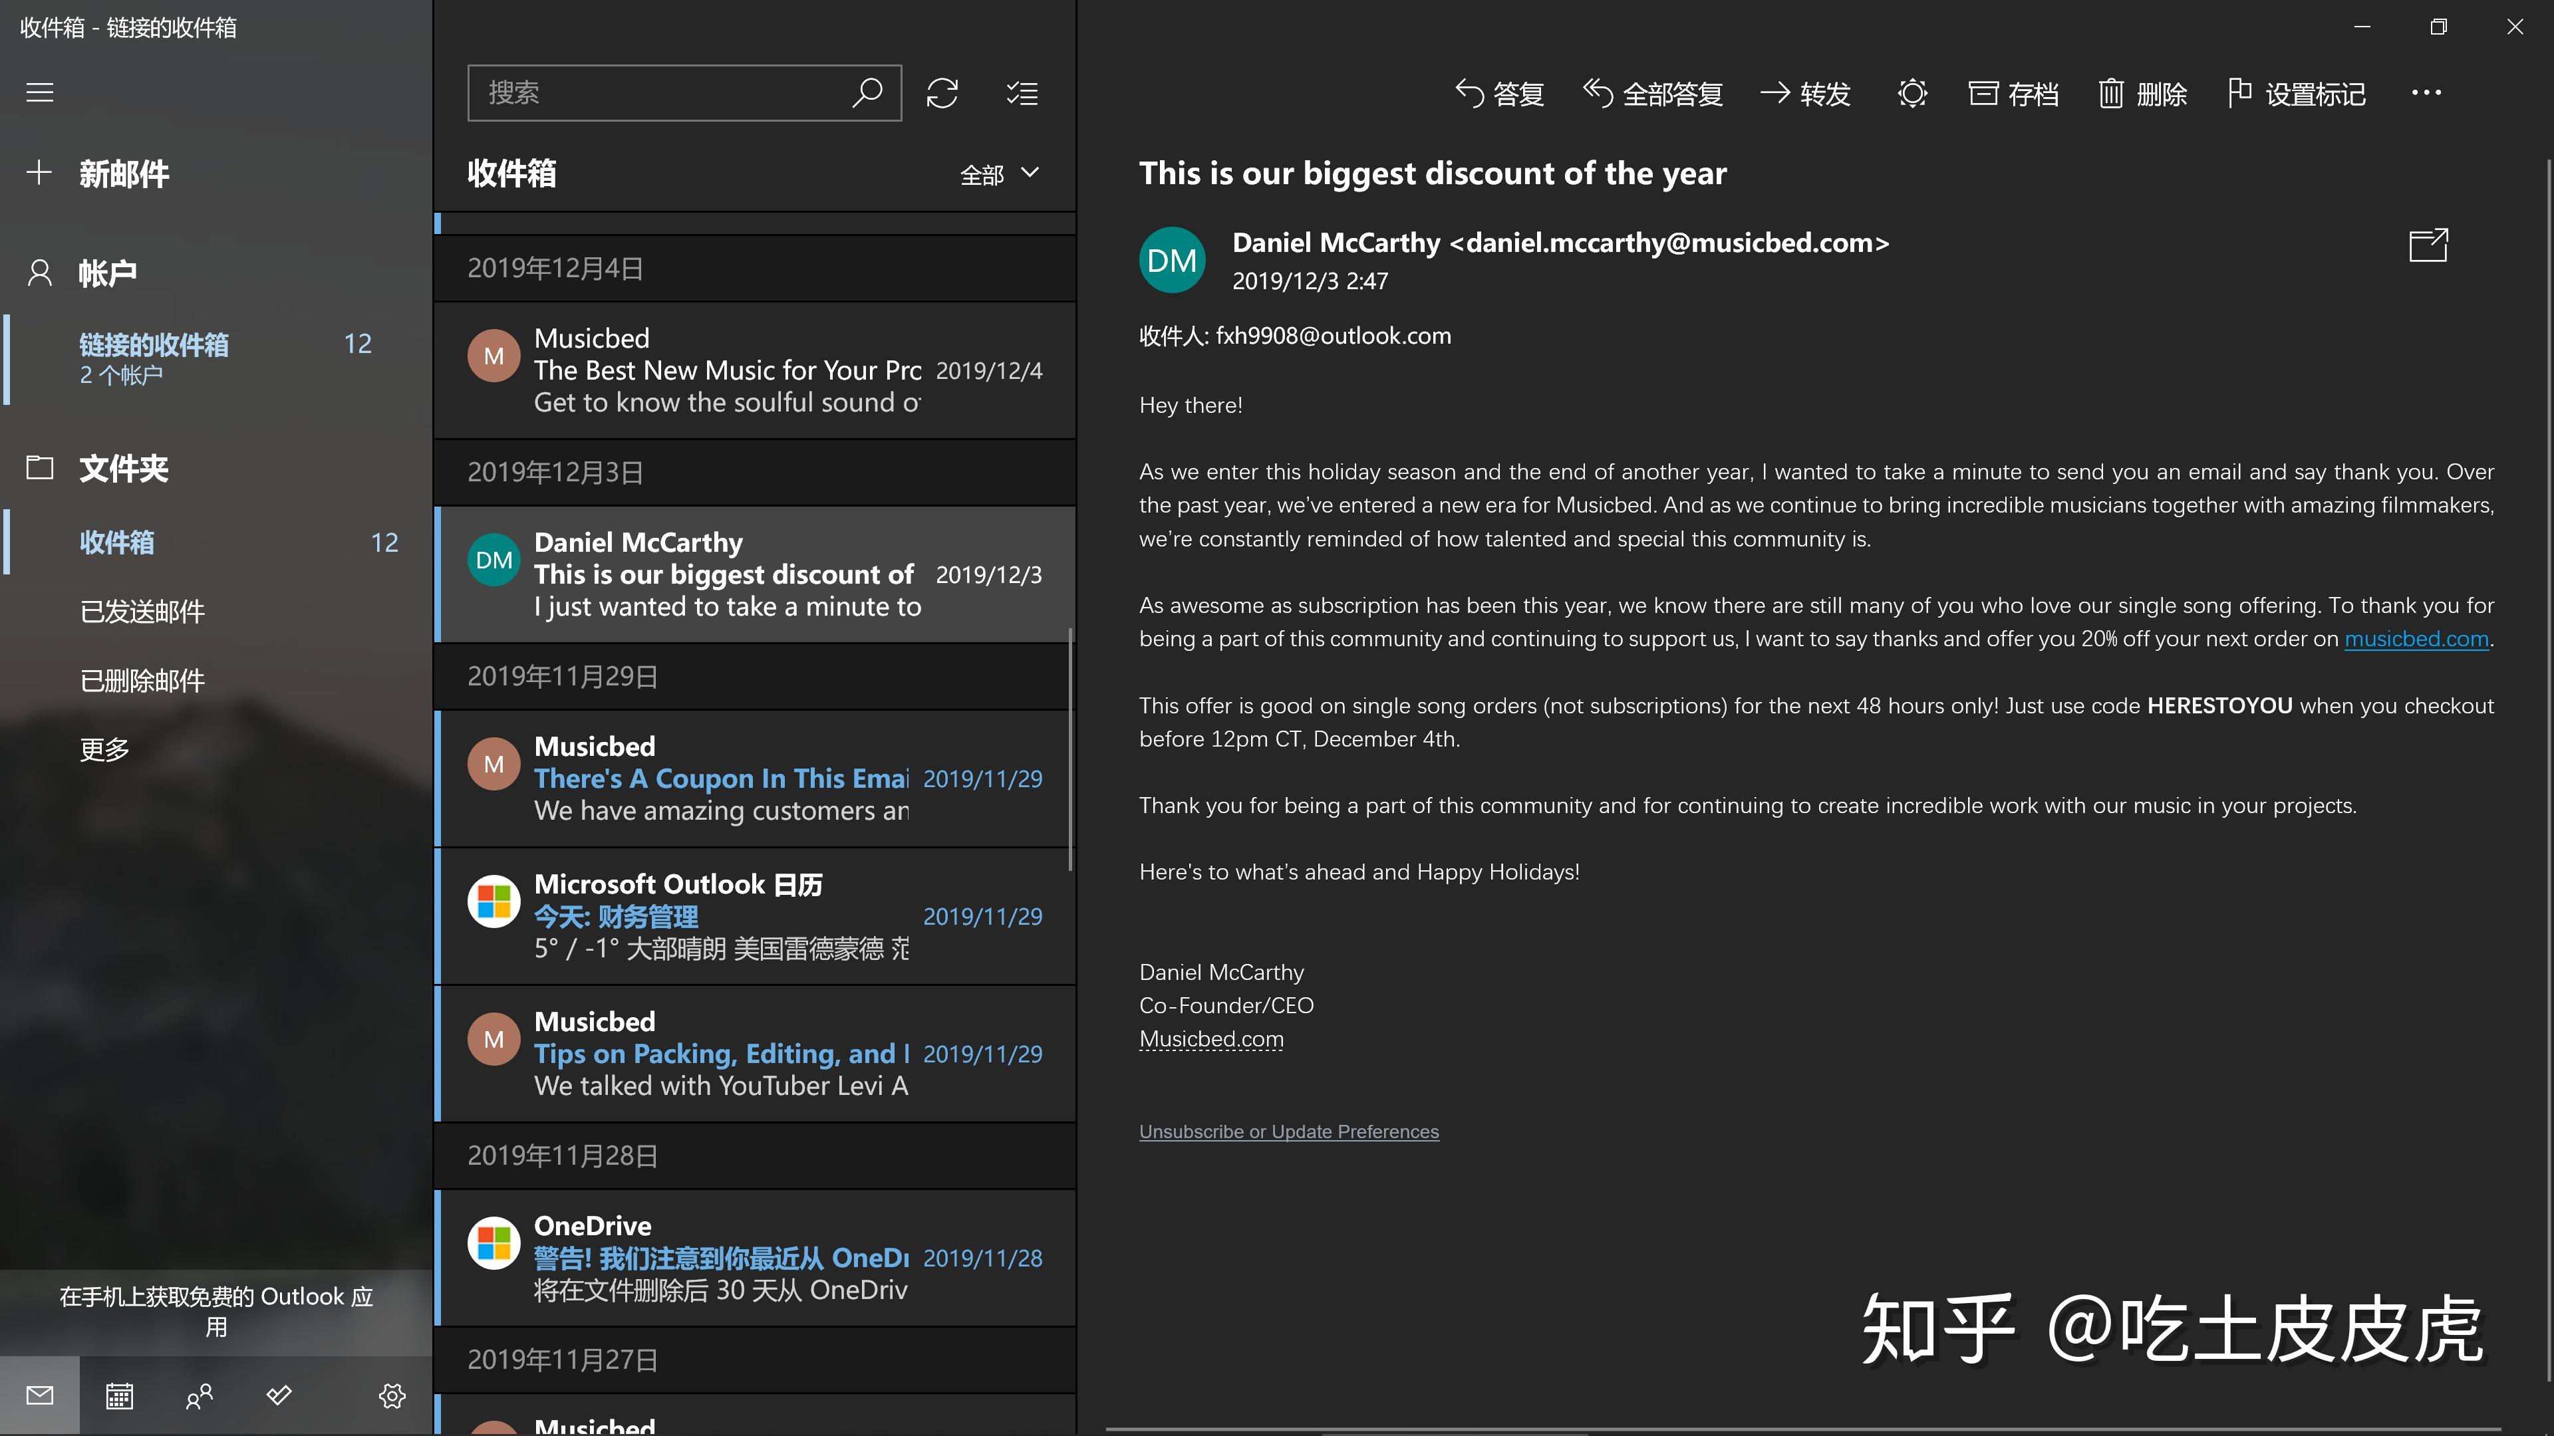Open the email in a new window icon
This screenshot has width=2554, height=1436.
tap(2429, 245)
